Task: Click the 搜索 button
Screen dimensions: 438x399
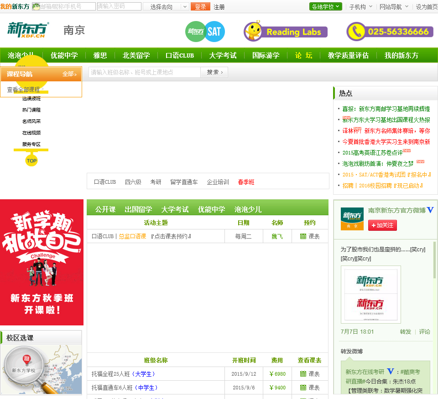Action: pyautogui.click(x=214, y=72)
